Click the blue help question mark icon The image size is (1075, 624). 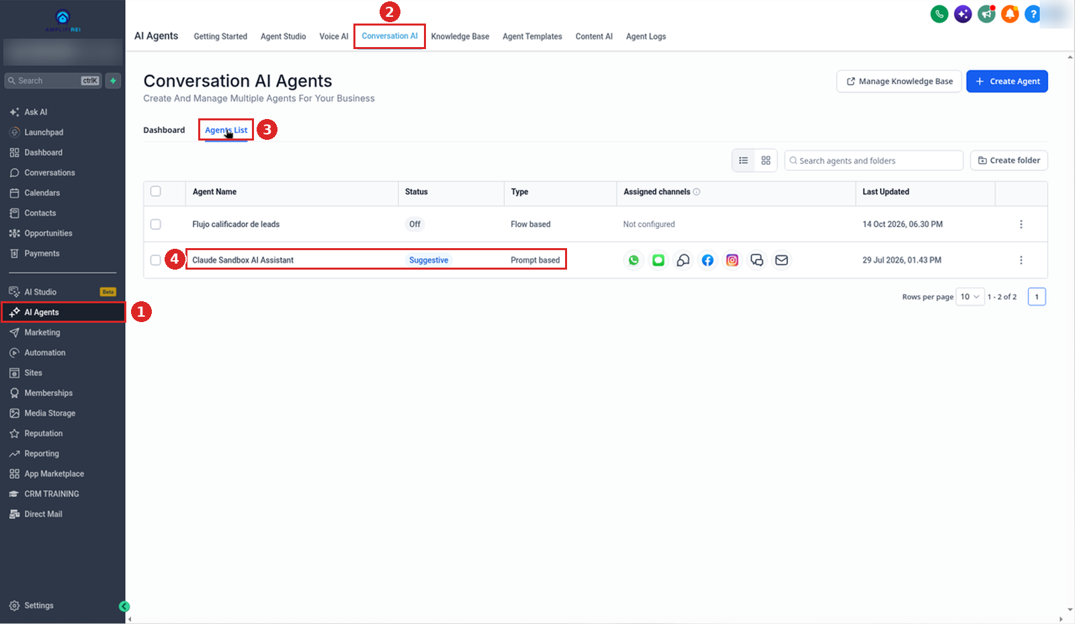tap(1033, 13)
